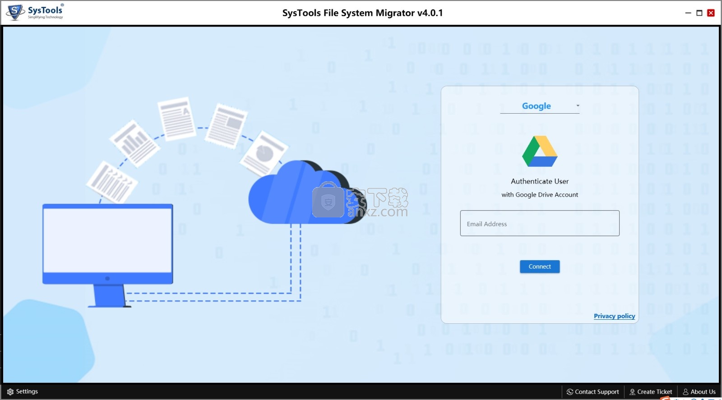Click the title 'SysTools File System Migrator v4.0.1'

[x=362, y=13]
